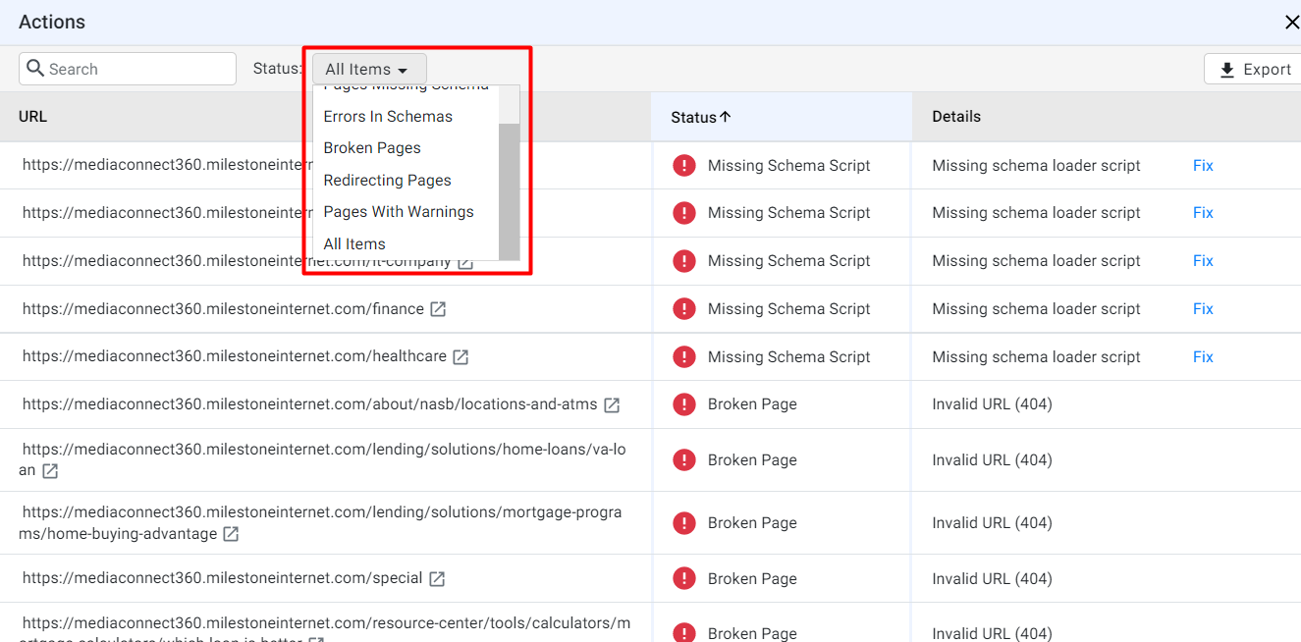Click Missing schema loader script on /healthcare row

click(1036, 356)
